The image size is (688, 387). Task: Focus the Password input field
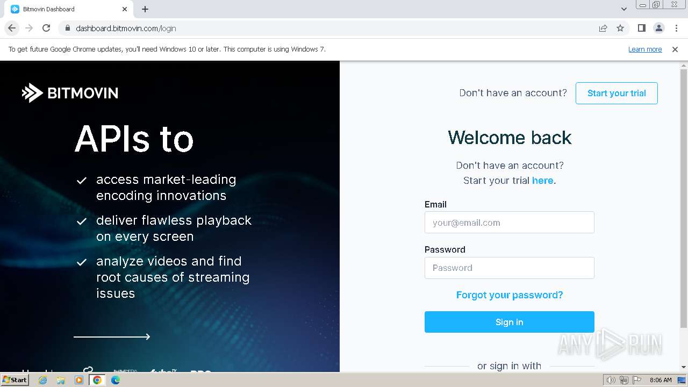pos(509,268)
